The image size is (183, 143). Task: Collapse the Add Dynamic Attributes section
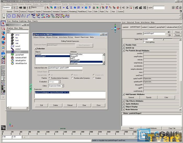click(x=123, y=94)
